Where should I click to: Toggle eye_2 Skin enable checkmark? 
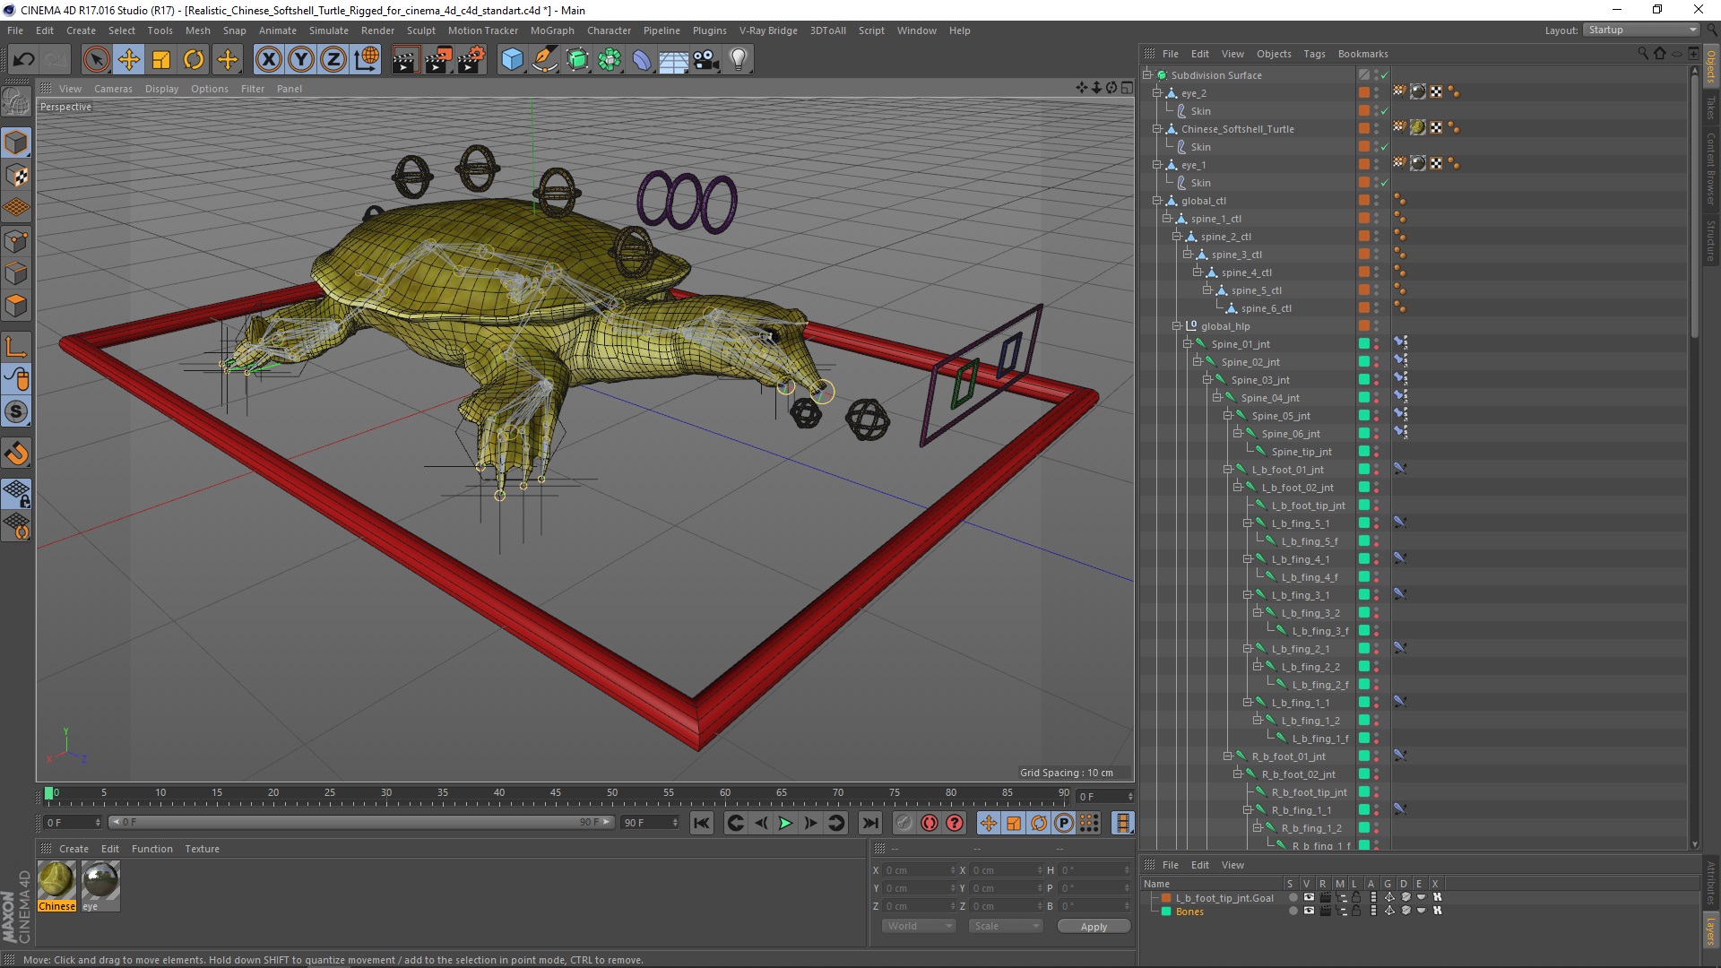tap(1384, 111)
